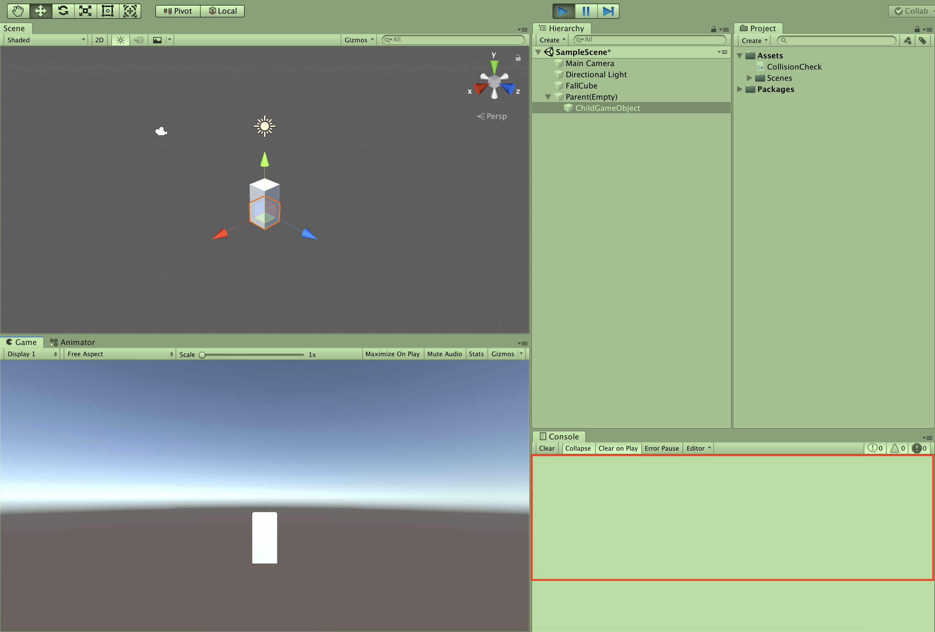The image size is (935, 632).
Task: Select the Game tab
Action: coord(21,342)
